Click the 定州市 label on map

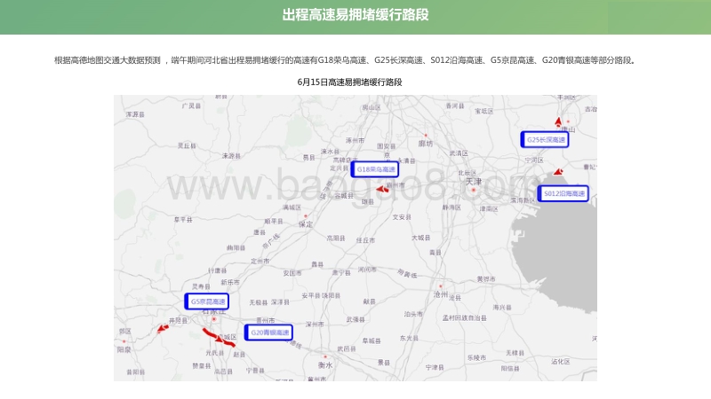click(260, 261)
